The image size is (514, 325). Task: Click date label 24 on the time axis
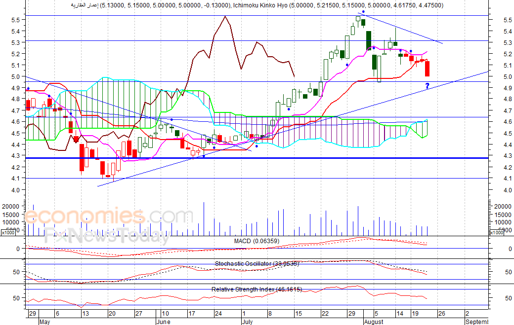coord(218,314)
